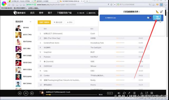Clear media list with the broom icon
The image size is (169, 100).
tap(157, 12)
